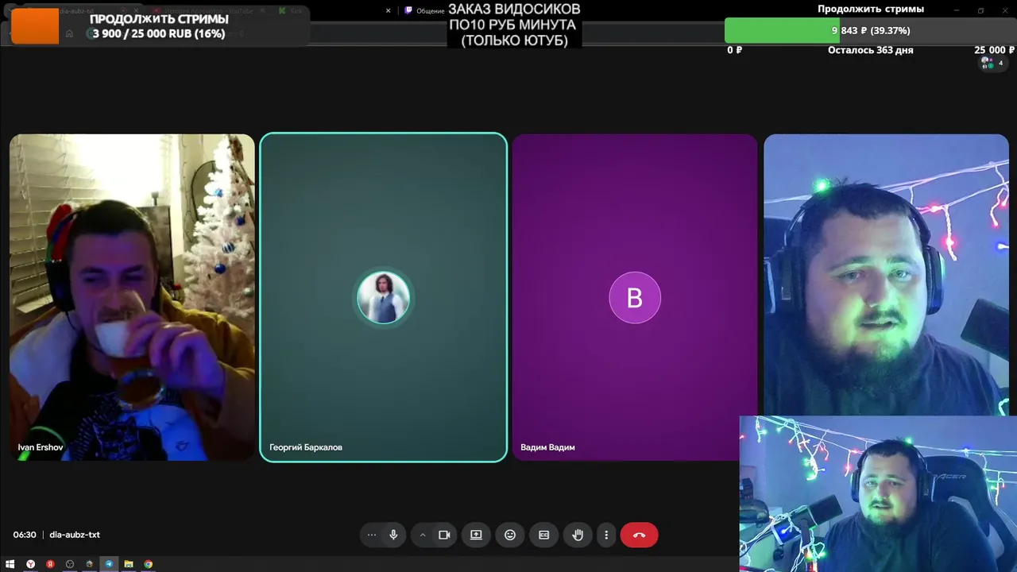Click the green donation progress bar 39.37%
1017x572 pixels.
869,30
